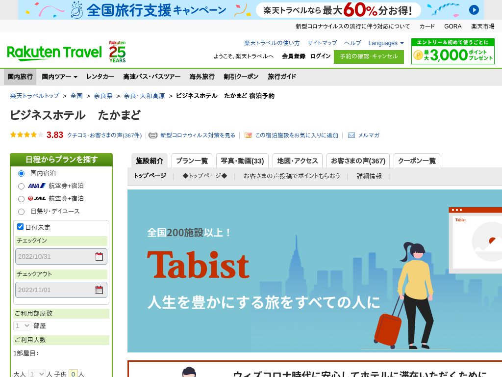Open the 割引クーポン nav item
Viewport: 502px width, 377px height.
pyautogui.click(x=241, y=77)
